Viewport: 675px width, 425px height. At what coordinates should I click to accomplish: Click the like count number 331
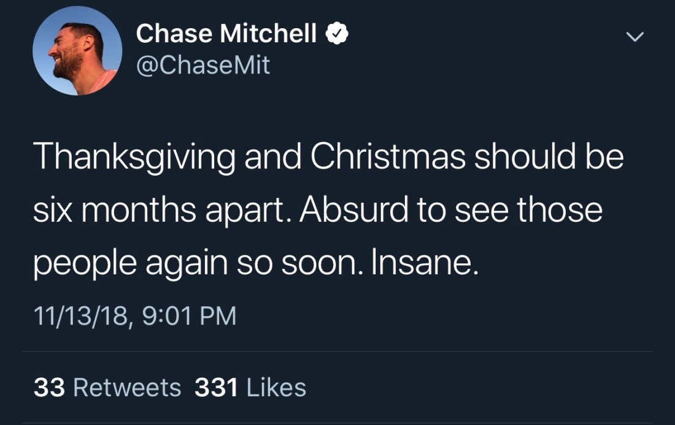(216, 388)
